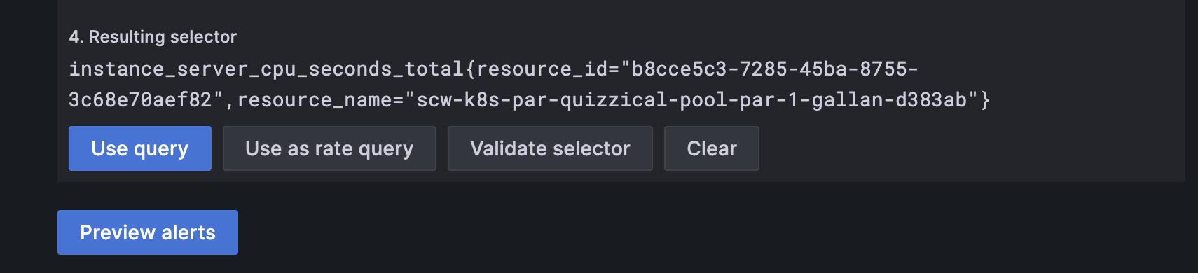The height and width of the screenshot is (273, 1198).
Task: Open Preview alerts
Action: (x=148, y=232)
